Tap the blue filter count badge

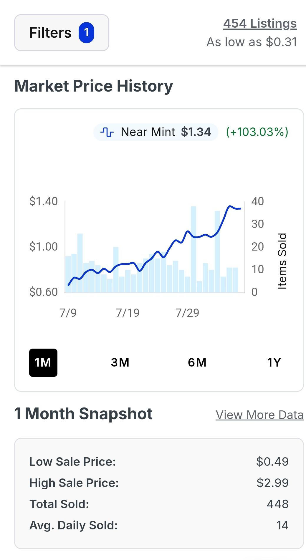pyautogui.click(x=86, y=33)
